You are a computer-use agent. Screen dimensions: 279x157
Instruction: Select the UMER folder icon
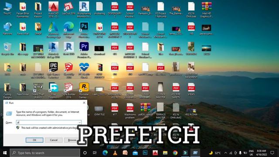(x=38, y=28)
